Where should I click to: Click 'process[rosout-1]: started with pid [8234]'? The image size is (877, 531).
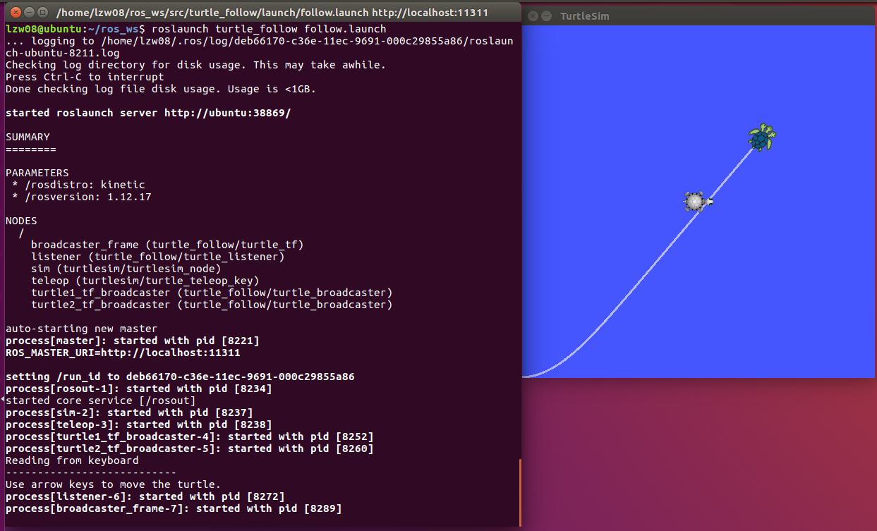pyautogui.click(x=139, y=389)
